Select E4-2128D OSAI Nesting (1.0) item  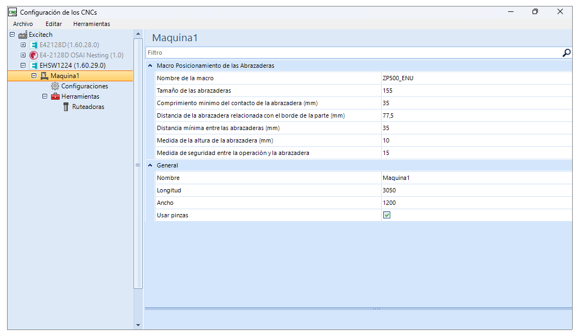click(x=81, y=55)
